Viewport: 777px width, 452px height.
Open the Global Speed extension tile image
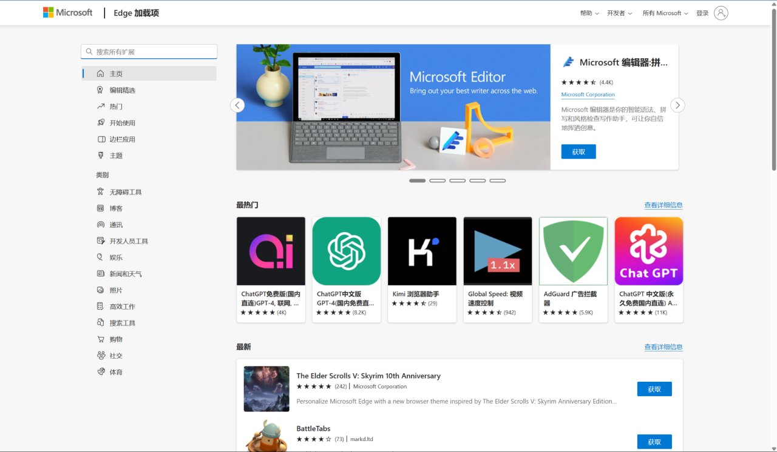pyautogui.click(x=498, y=251)
